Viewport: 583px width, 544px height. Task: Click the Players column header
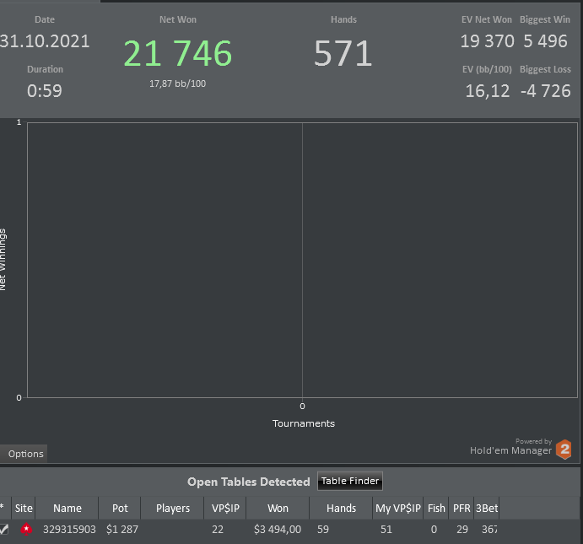click(172, 508)
